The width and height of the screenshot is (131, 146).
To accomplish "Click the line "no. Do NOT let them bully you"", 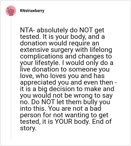I will coord(65,102).
